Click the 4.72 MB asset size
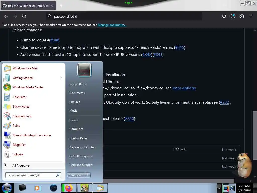 tap(179, 150)
